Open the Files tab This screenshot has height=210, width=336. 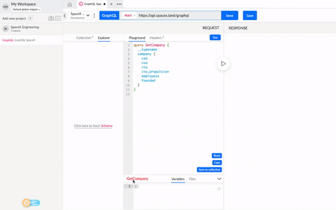(x=192, y=179)
